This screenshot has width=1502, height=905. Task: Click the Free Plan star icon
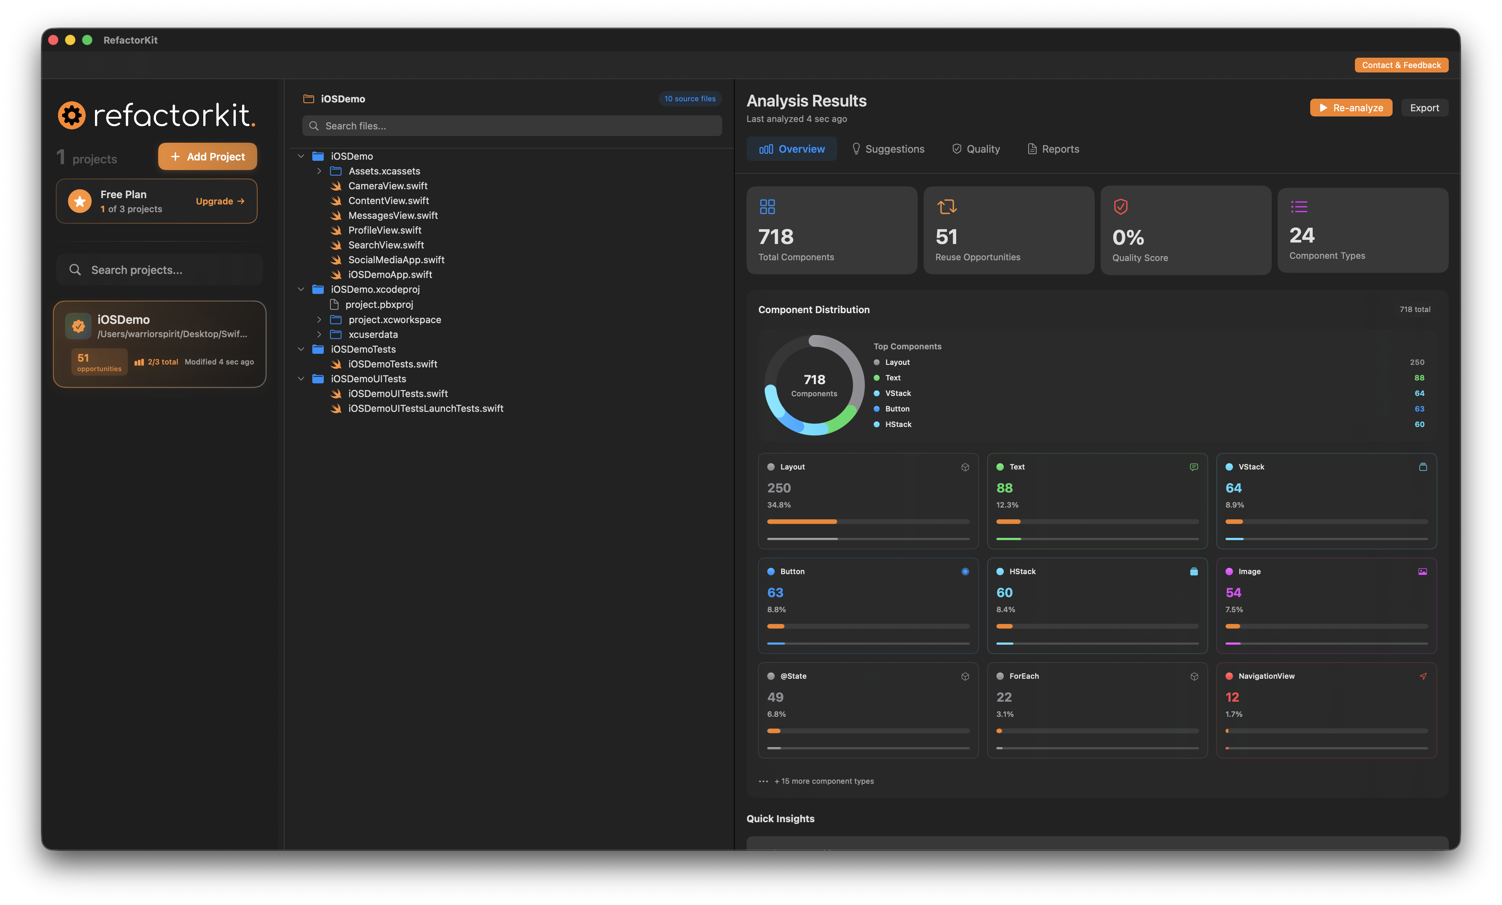coord(79,201)
